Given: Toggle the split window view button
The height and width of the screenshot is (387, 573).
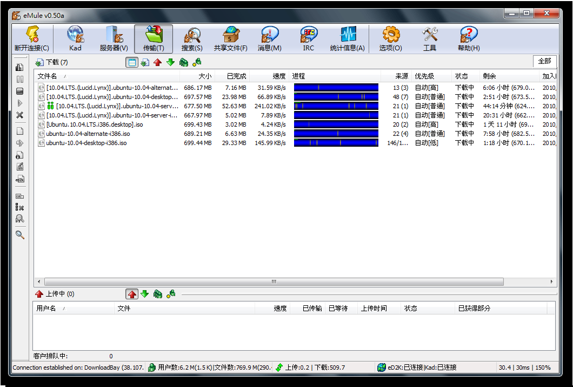Looking at the screenshot, I should pos(132,63).
